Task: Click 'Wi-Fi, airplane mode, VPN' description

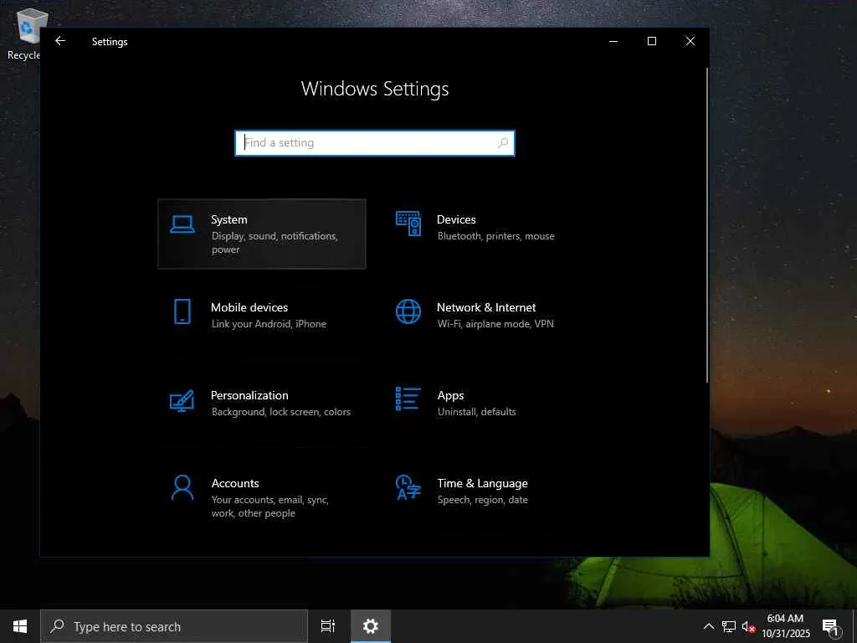Action: coord(495,324)
